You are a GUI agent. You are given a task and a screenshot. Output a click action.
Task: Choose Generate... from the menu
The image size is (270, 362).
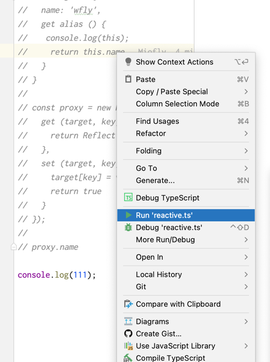pyautogui.click(x=186, y=181)
